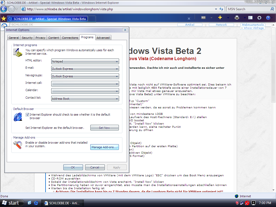Image resolution: width=276 pixels, height=207 pixels.
Task: Click the SCHLOEBE.DE taskbar button
Action: [62, 203]
